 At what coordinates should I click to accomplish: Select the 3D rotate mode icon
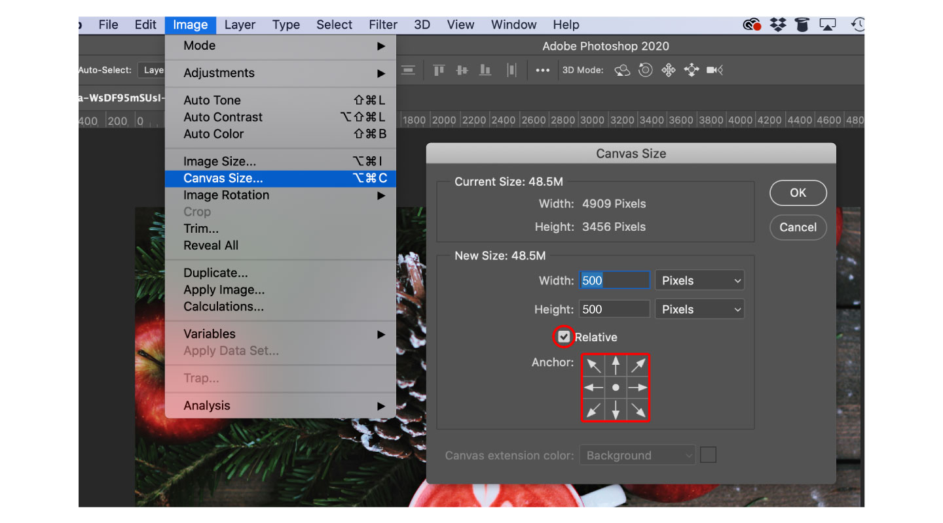tap(622, 70)
